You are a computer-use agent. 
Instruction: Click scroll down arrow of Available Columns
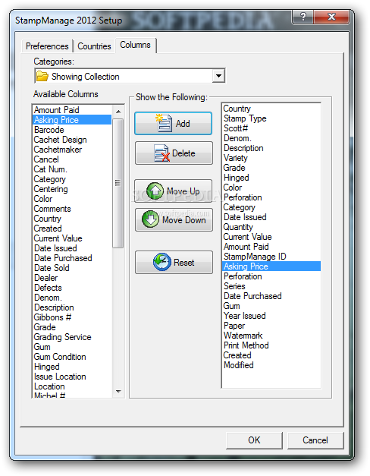pyautogui.click(x=118, y=392)
